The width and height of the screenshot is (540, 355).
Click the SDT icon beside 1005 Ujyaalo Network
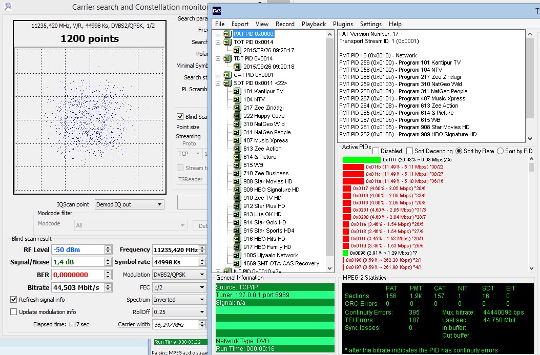coord(237,255)
